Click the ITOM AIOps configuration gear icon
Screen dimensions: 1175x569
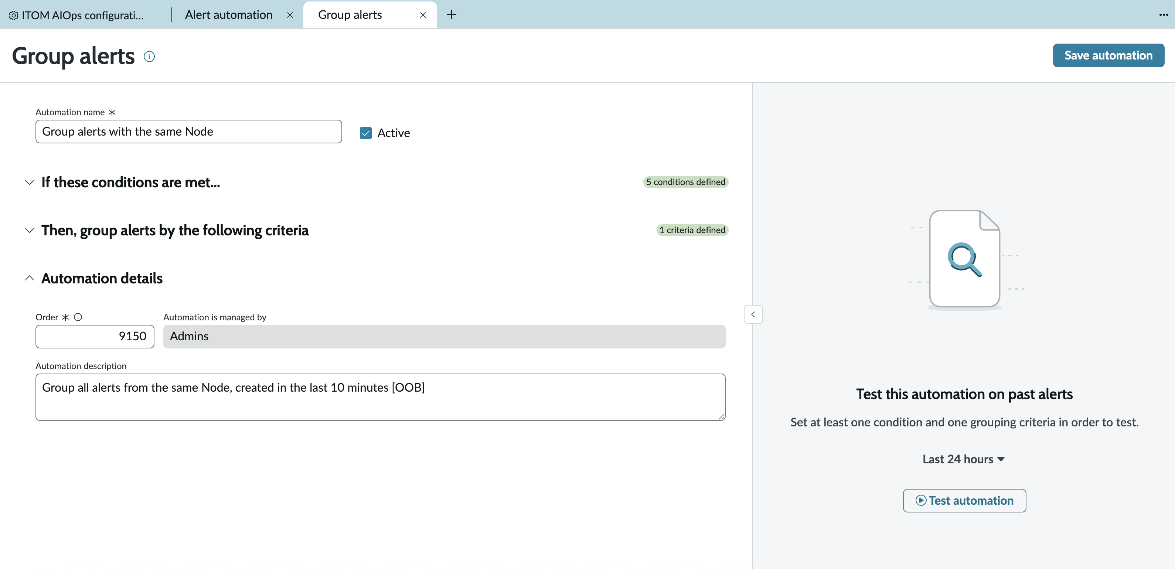[x=14, y=16]
